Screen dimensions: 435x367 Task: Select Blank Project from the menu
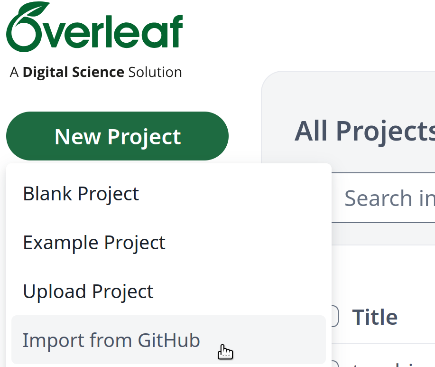pyautogui.click(x=81, y=193)
